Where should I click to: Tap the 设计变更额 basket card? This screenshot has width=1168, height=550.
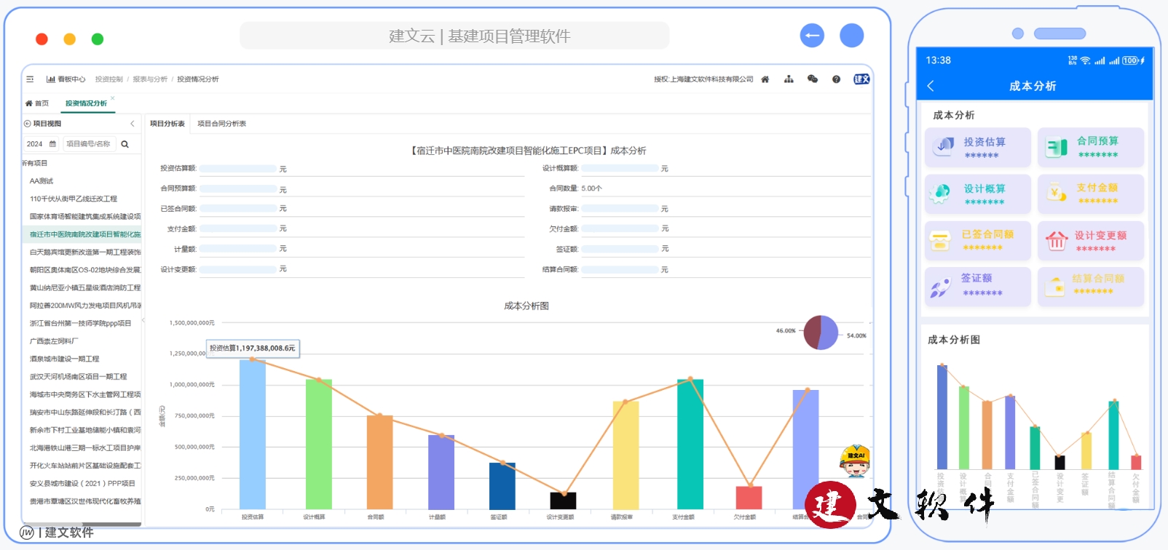click(1090, 241)
